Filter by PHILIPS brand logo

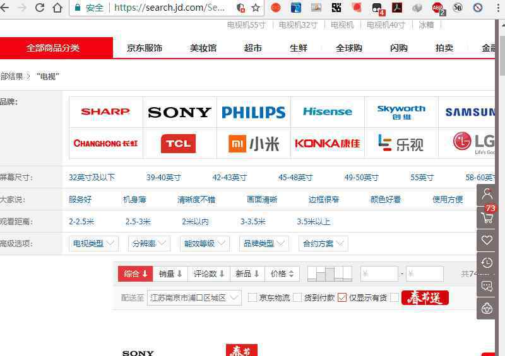pos(254,112)
